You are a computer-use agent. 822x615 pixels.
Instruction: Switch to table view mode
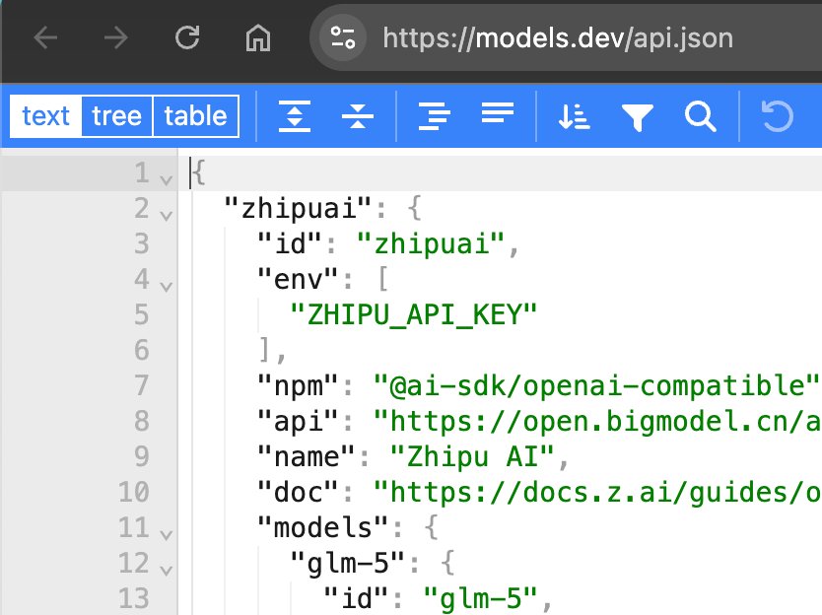click(x=195, y=116)
